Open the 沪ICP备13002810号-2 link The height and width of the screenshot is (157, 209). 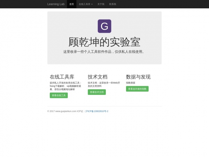97,111
